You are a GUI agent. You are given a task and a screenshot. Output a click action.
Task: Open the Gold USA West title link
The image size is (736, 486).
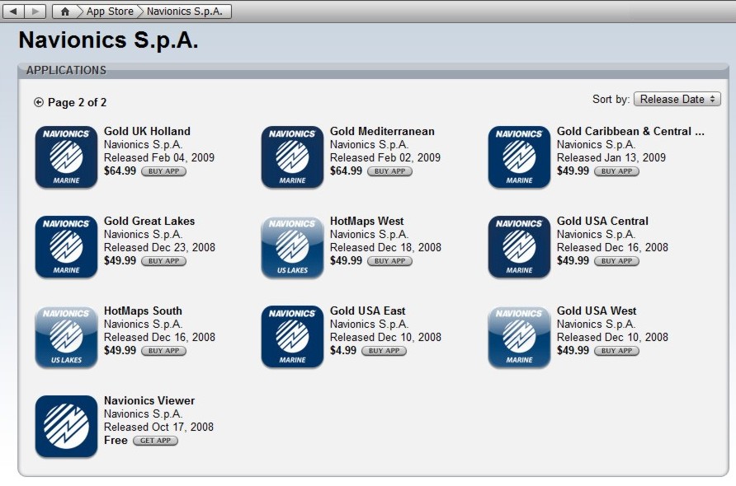coord(597,311)
